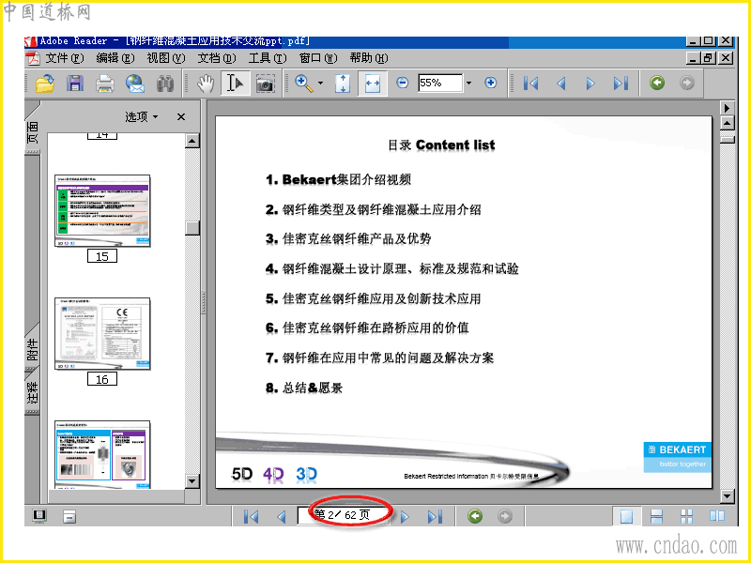Select the page 17 thumbnail below page 16
This screenshot has height=563, width=751.
(x=102, y=455)
